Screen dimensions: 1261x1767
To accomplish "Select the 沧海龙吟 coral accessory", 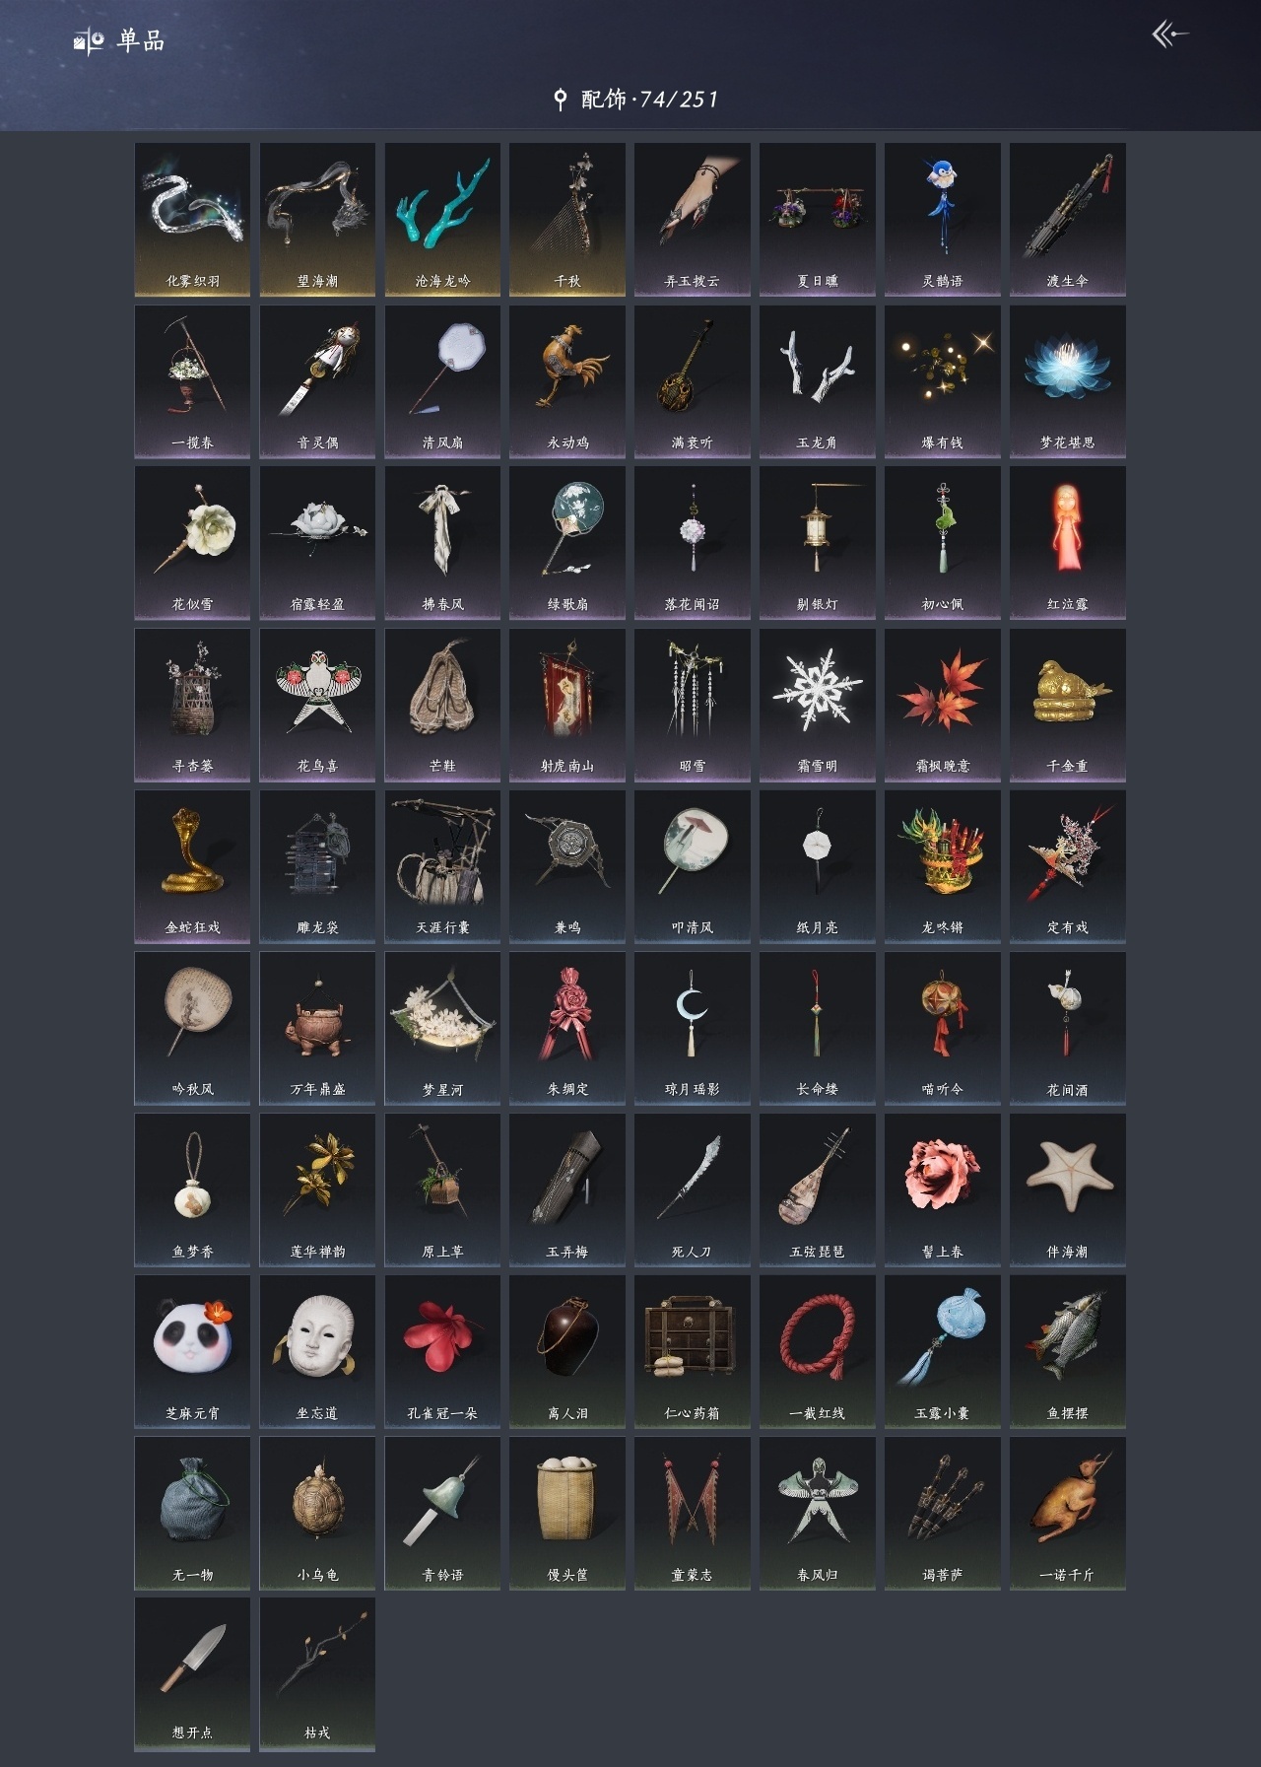I will [x=442, y=220].
